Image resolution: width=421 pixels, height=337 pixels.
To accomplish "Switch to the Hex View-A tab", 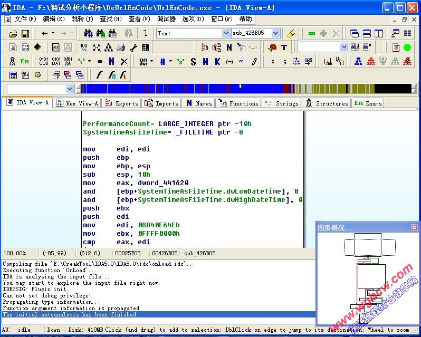I will coord(78,103).
